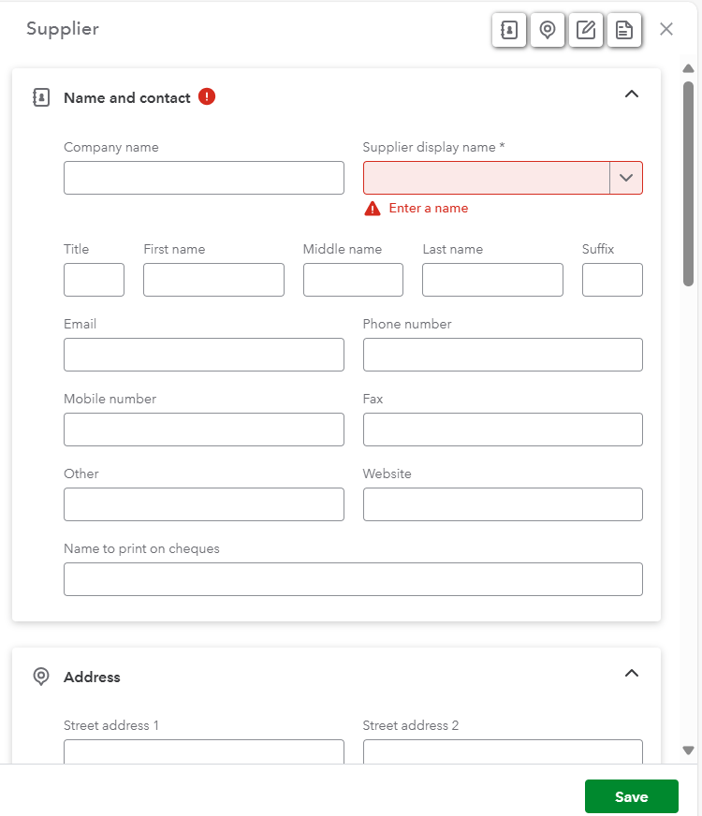Viewport: 702px width, 816px height.
Task: Click the 'First name' label
Action: [174, 249]
